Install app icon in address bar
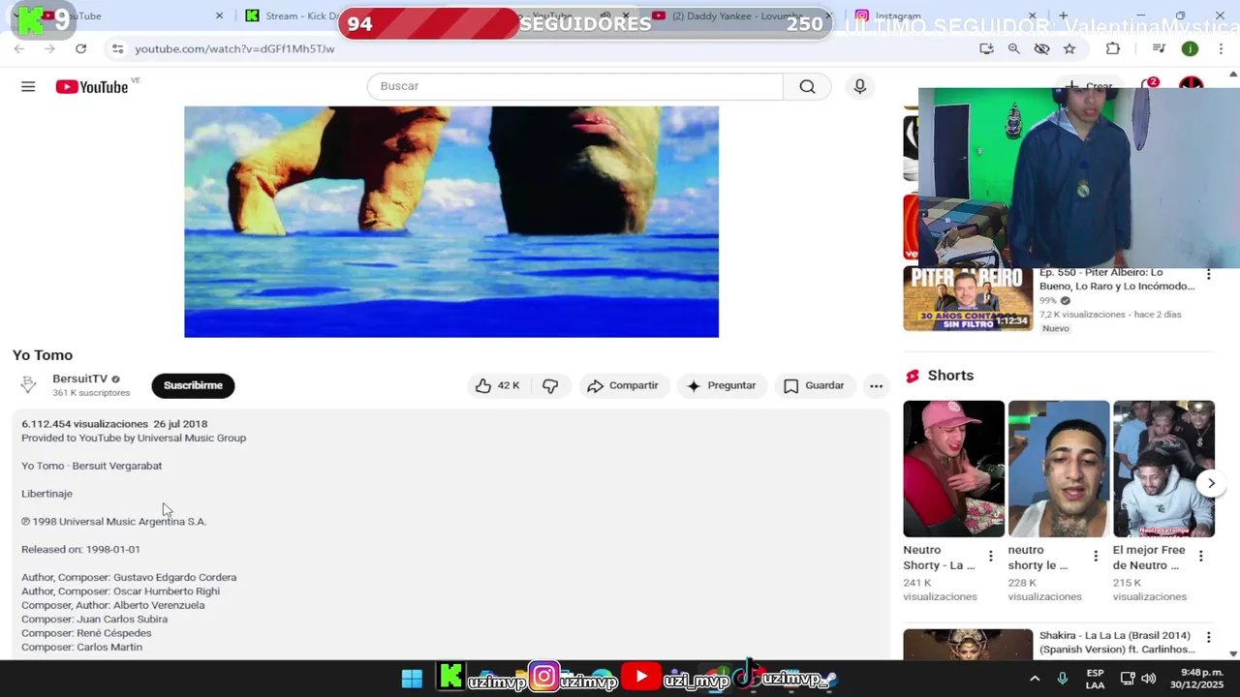The height and width of the screenshot is (697, 1240). (x=986, y=48)
